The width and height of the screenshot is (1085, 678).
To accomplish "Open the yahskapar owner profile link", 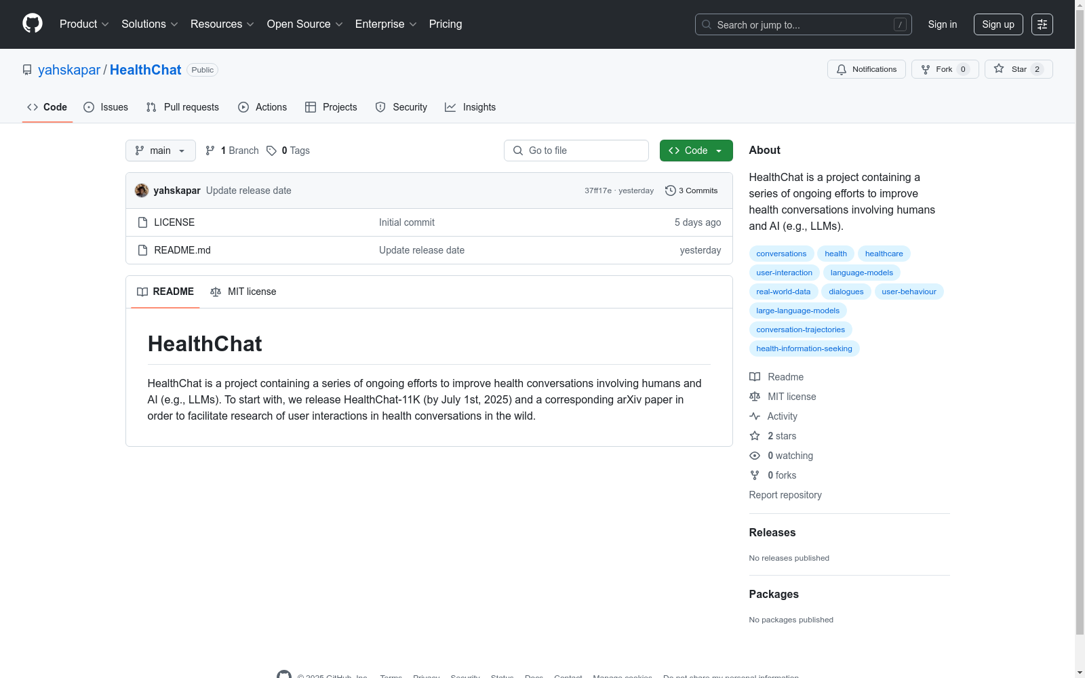I will click(x=69, y=70).
